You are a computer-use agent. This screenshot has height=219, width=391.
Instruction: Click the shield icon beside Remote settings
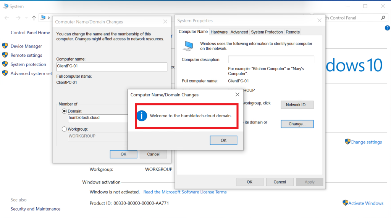tap(5, 55)
